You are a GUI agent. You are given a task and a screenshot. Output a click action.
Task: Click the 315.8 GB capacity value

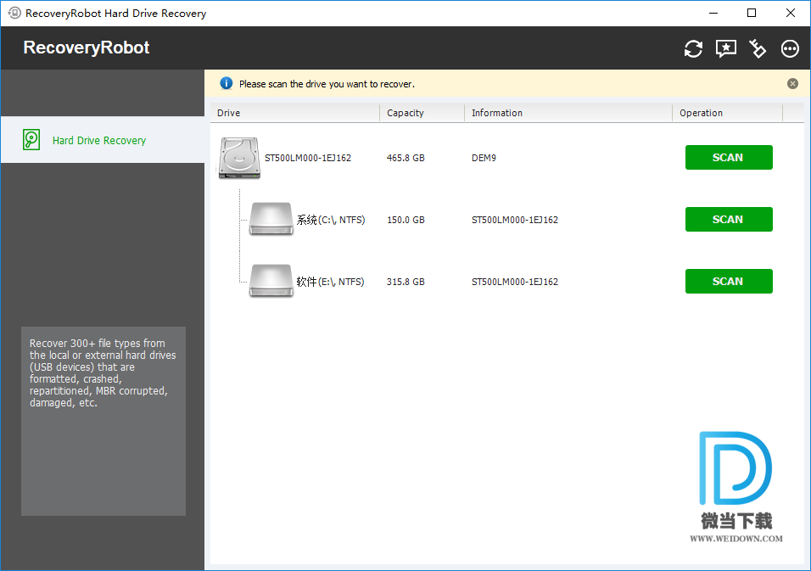click(405, 282)
